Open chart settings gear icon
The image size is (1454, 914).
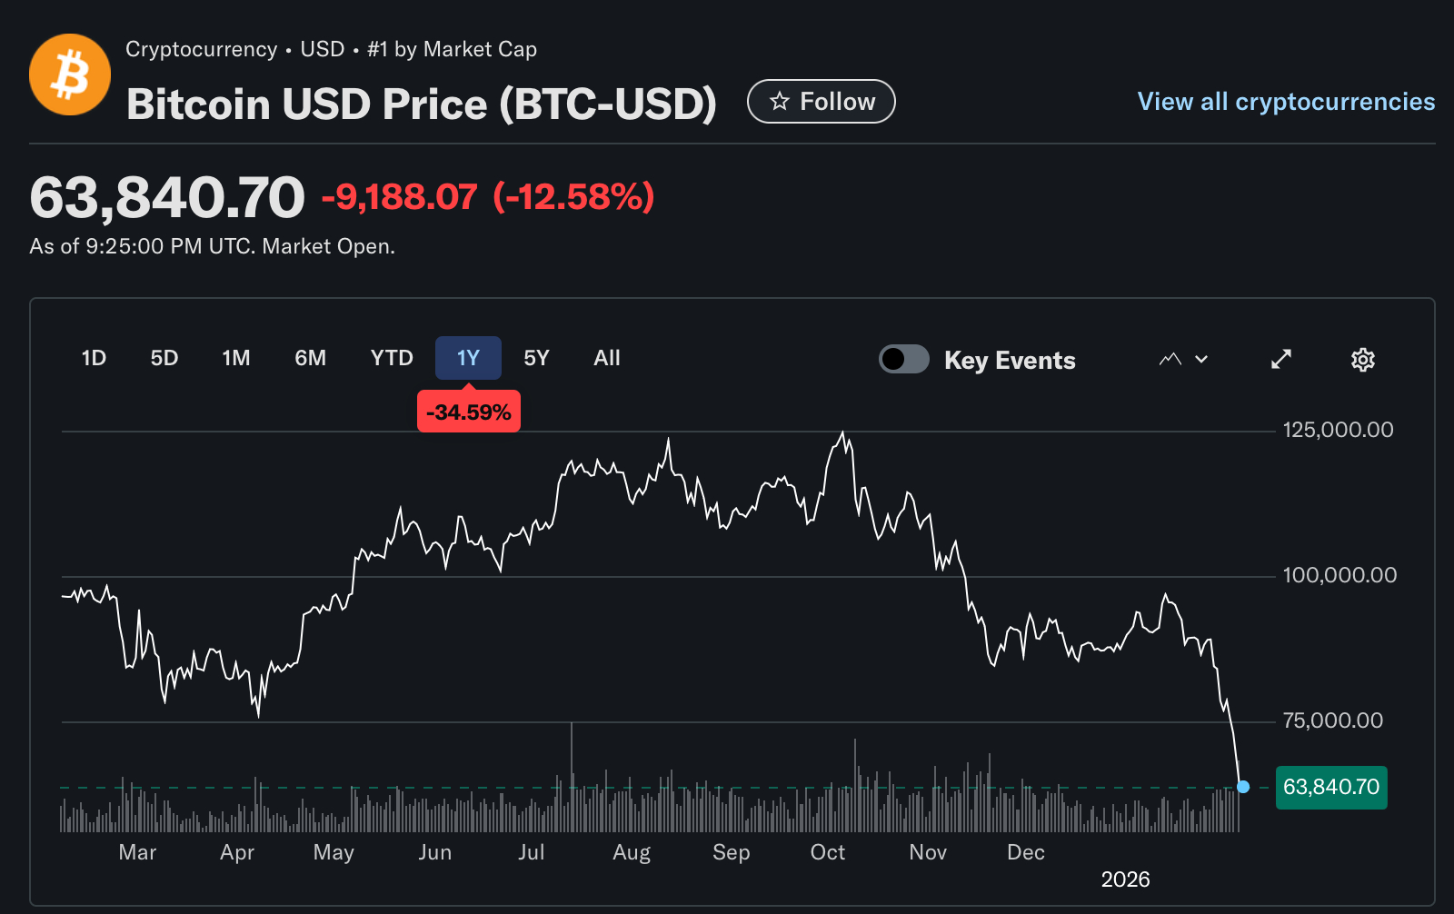(x=1362, y=360)
